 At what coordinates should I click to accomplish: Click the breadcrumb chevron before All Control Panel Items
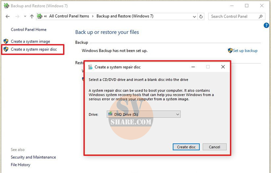pyautogui.click(x=45, y=16)
